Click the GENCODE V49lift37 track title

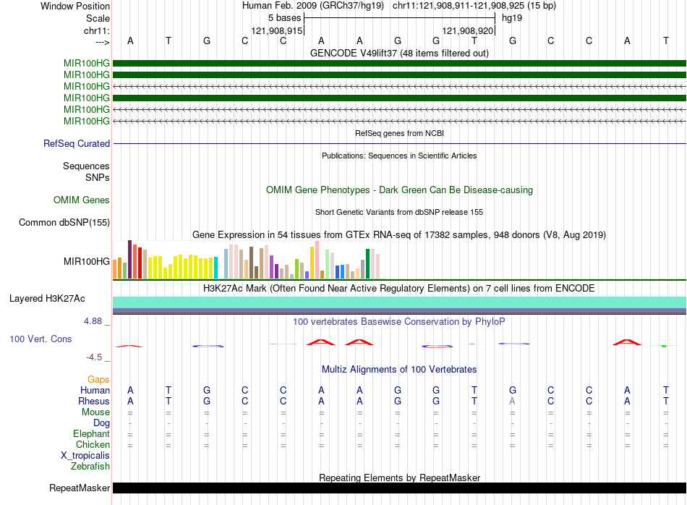(x=399, y=54)
